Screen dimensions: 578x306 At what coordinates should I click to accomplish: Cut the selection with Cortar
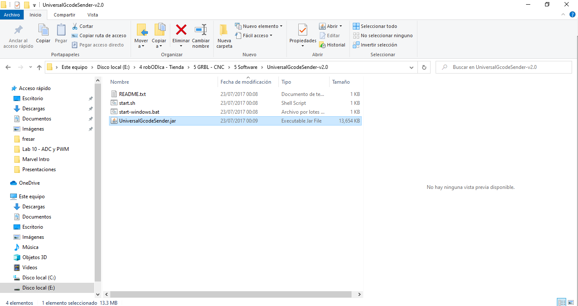(82, 26)
